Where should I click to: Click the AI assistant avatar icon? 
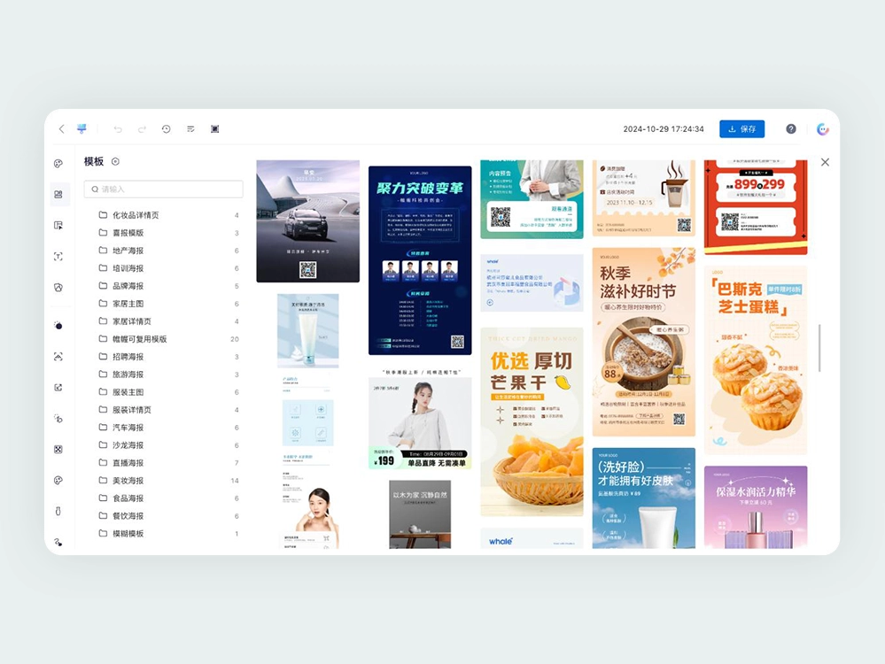coord(822,129)
